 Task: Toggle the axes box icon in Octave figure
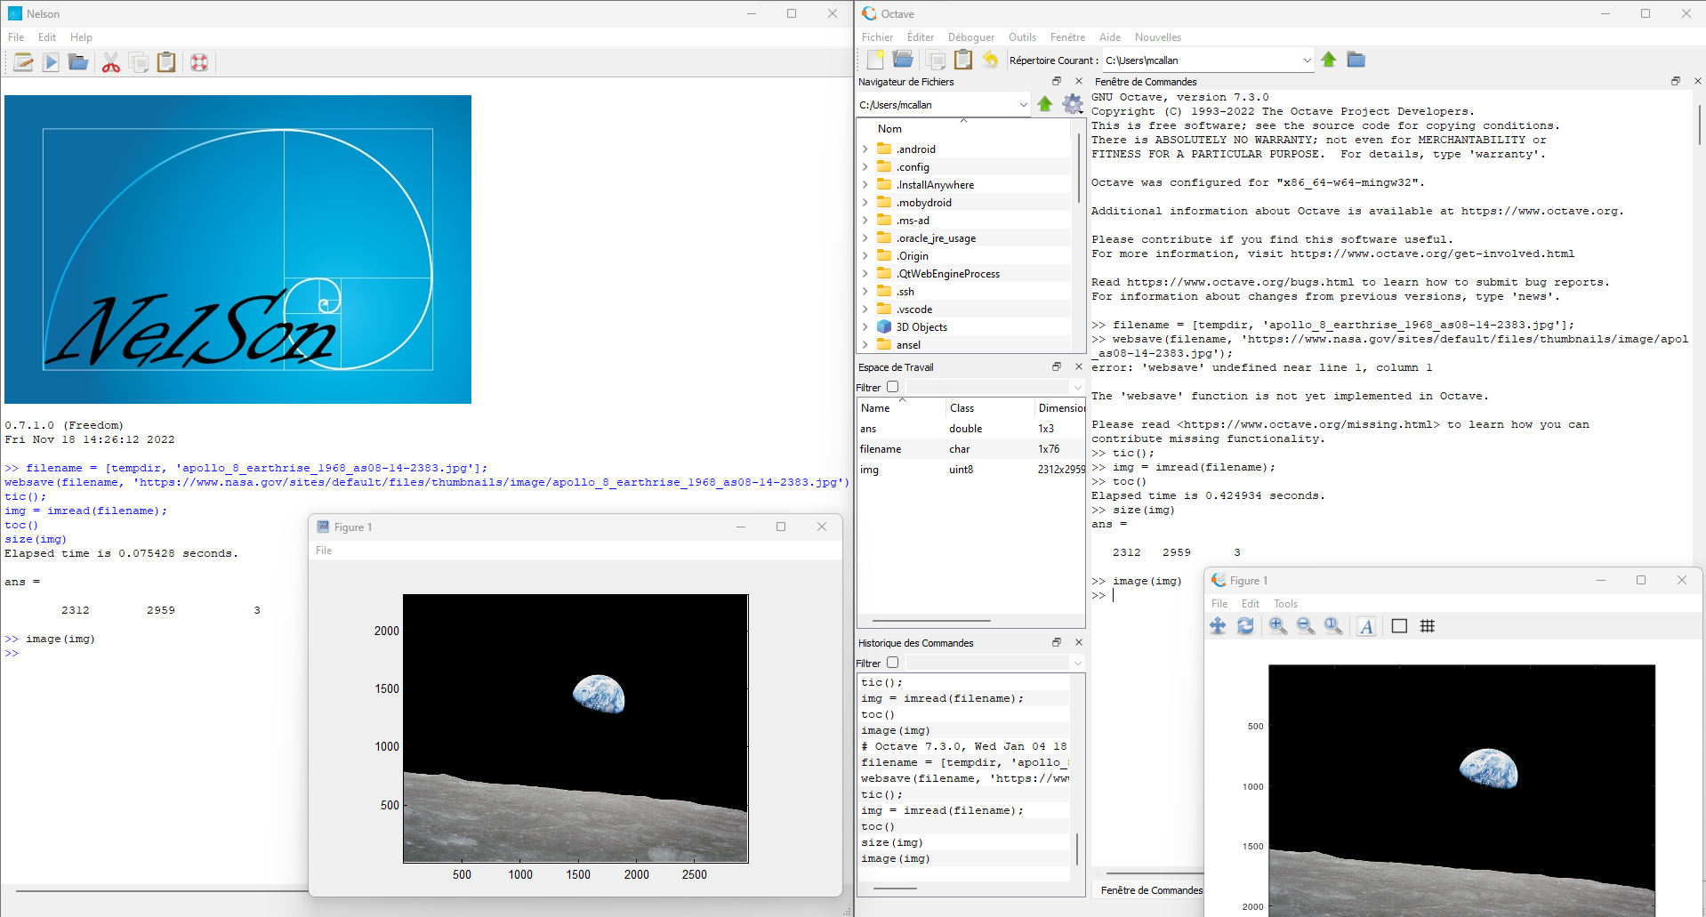click(x=1399, y=626)
